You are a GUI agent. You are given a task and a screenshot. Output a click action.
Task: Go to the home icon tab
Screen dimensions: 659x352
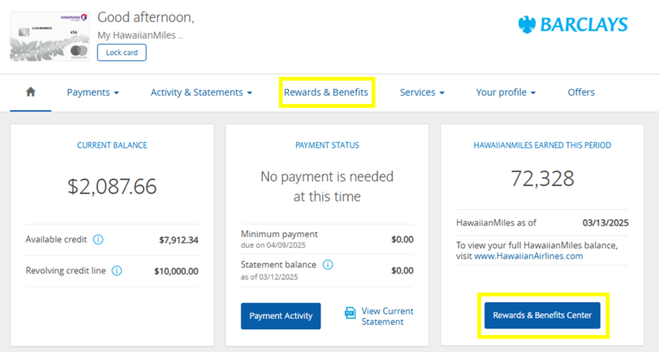click(x=31, y=92)
